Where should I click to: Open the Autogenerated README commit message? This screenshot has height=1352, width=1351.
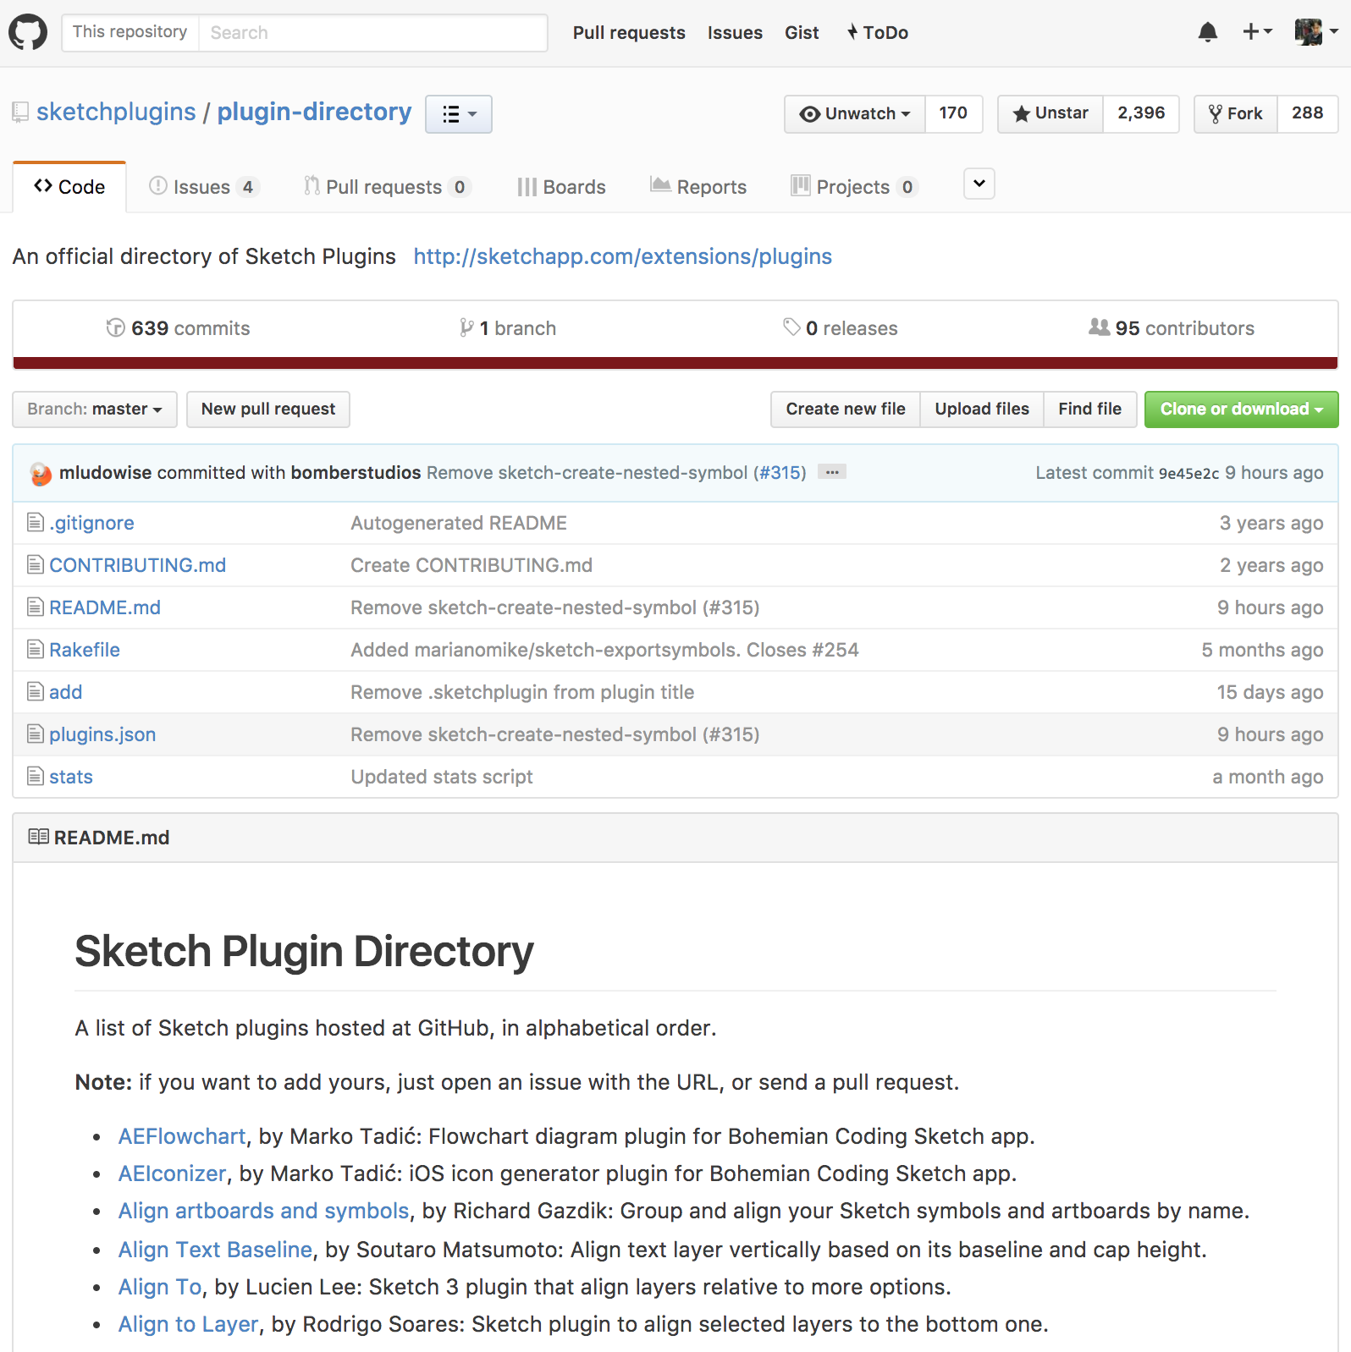point(459,523)
